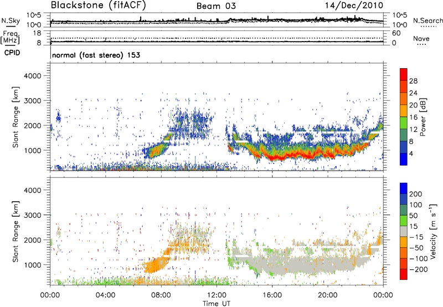The height and width of the screenshot is (307, 443).
Task: Click the Blackstone (fitACF) title text
Action: (x=98, y=6)
